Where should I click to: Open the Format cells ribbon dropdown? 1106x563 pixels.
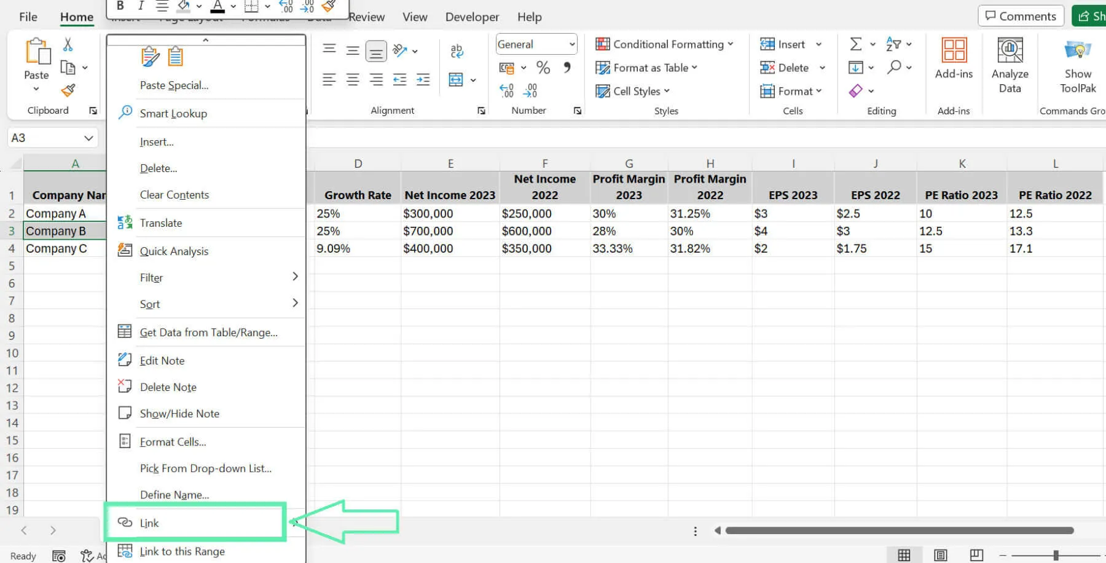pos(791,91)
